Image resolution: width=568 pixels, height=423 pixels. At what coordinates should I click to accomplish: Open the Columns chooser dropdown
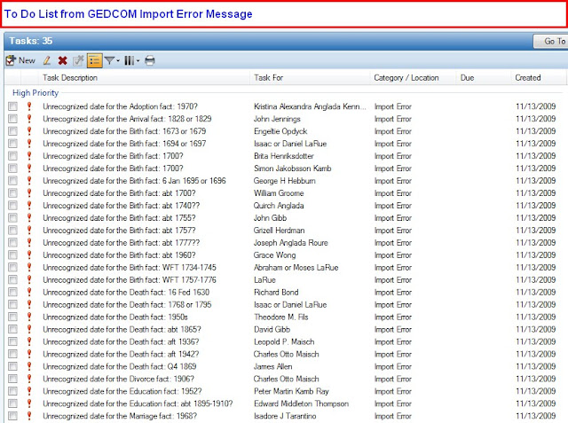tap(131, 60)
